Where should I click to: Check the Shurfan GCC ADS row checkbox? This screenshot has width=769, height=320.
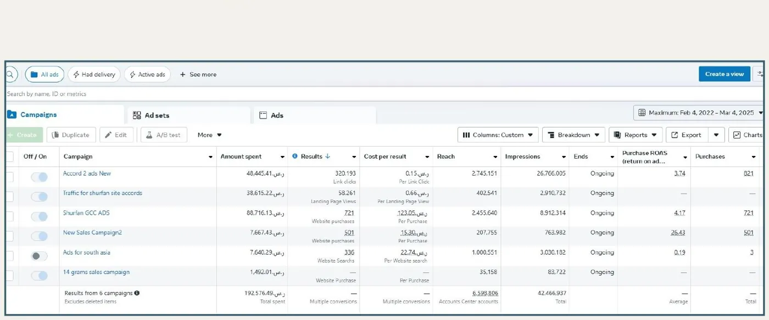pos(9,217)
